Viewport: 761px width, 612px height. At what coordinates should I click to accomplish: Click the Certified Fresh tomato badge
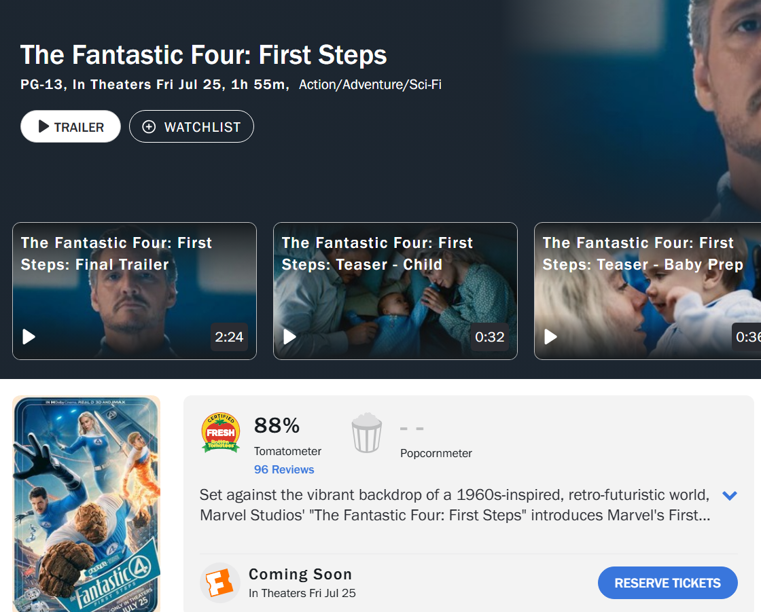click(221, 433)
